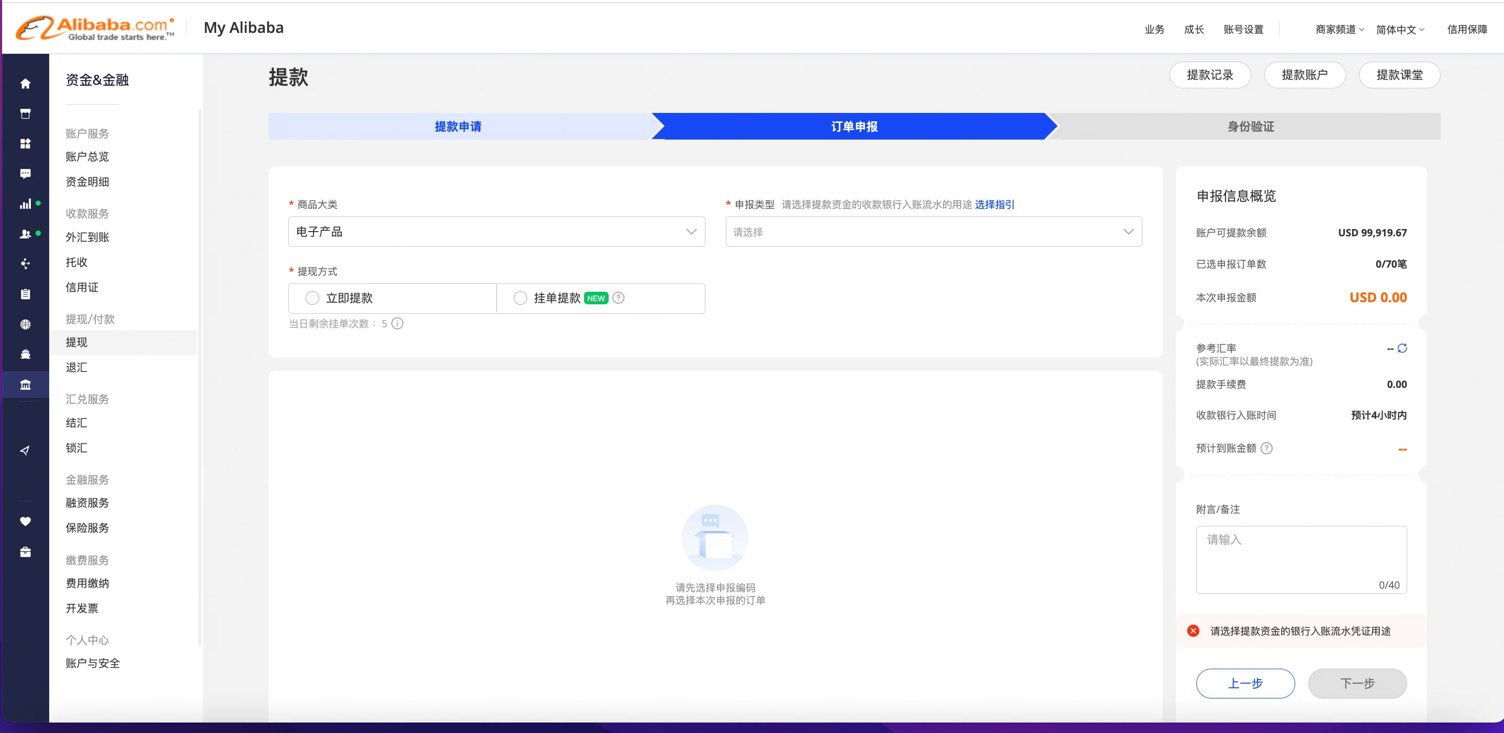Click the home icon in left sidebar

pos(25,83)
